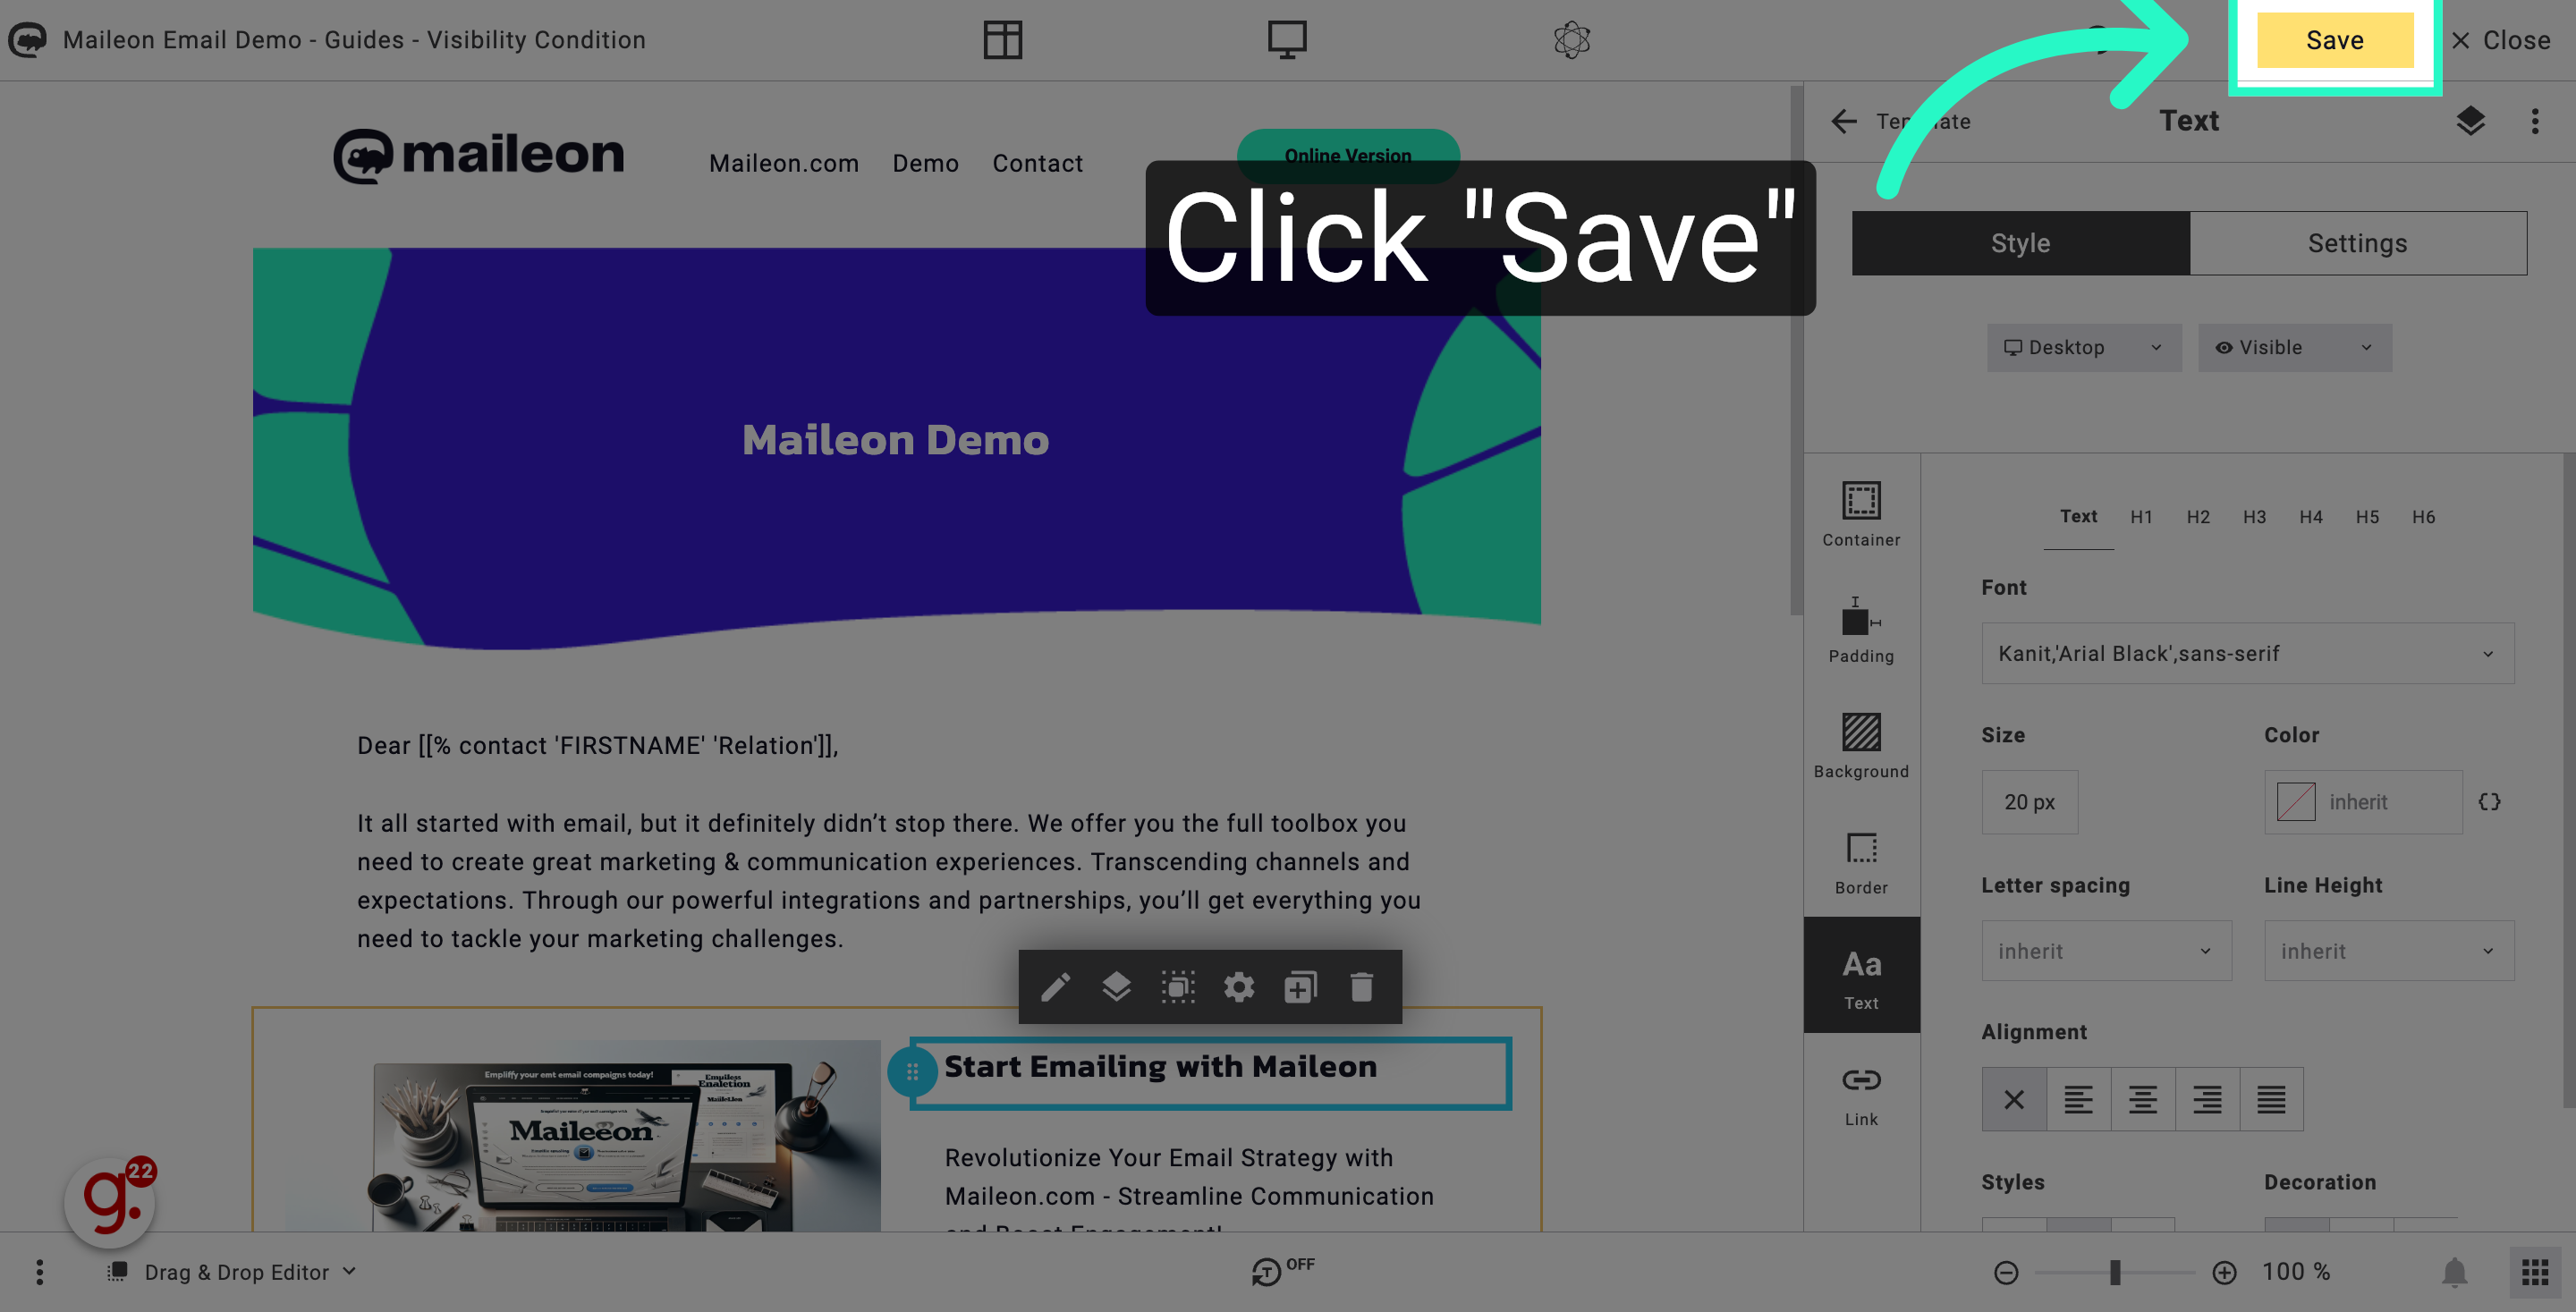Clear alignment with the X button
2576x1312 pixels.
point(2013,1099)
